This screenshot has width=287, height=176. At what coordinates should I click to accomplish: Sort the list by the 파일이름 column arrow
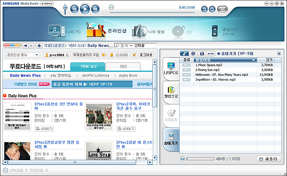click(x=254, y=60)
